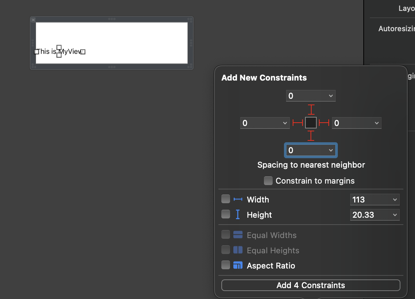This screenshot has width=415, height=299.
Task: Click the Equal Widths label text
Action: pyautogui.click(x=272, y=235)
